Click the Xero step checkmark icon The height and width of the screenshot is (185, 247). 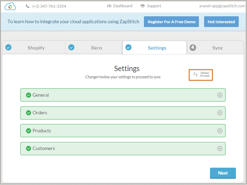pos(71,47)
